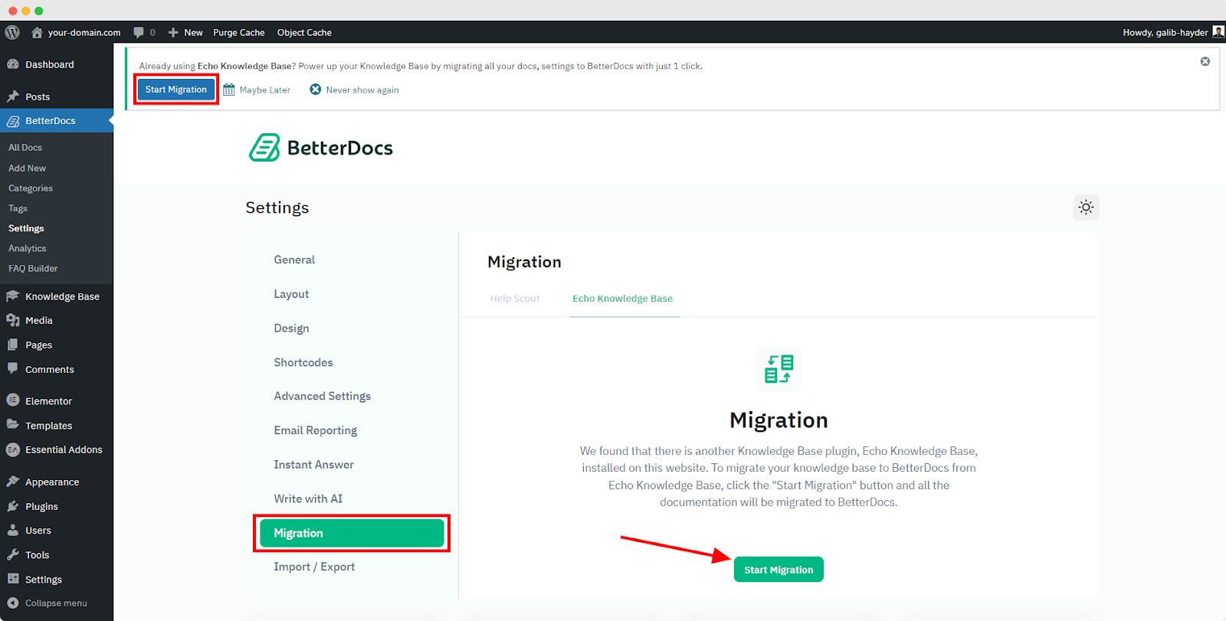This screenshot has width=1226, height=621.
Task: Open Write with AI section
Action: pyautogui.click(x=308, y=498)
